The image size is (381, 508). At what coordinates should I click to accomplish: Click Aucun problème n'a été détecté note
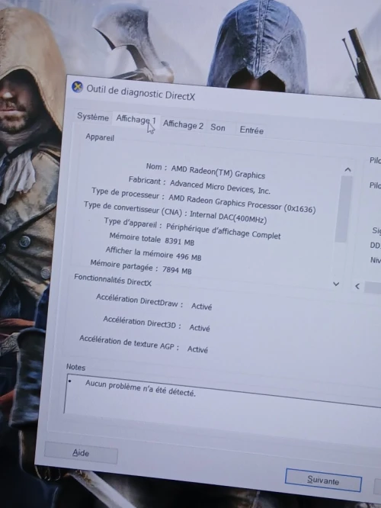pos(140,388)
